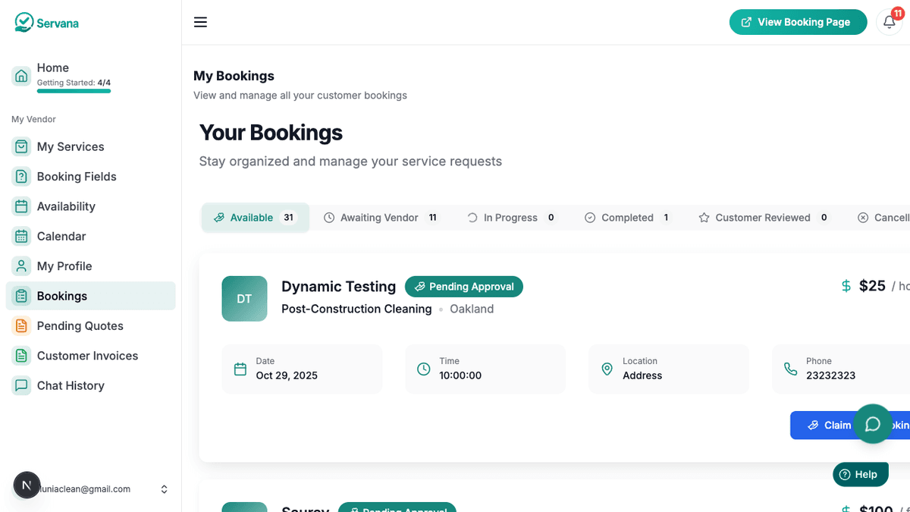This screenshot has width=910, height=512.
Task: Click the Dynamic Testing booking title
Action: click(x=338, y=287)
